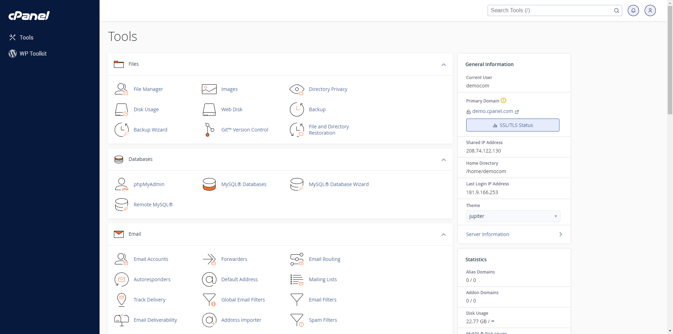Click the Default Address @ icon
Screen dimensions: 673x334
209,279
